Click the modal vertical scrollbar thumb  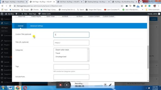click(148, 57)
